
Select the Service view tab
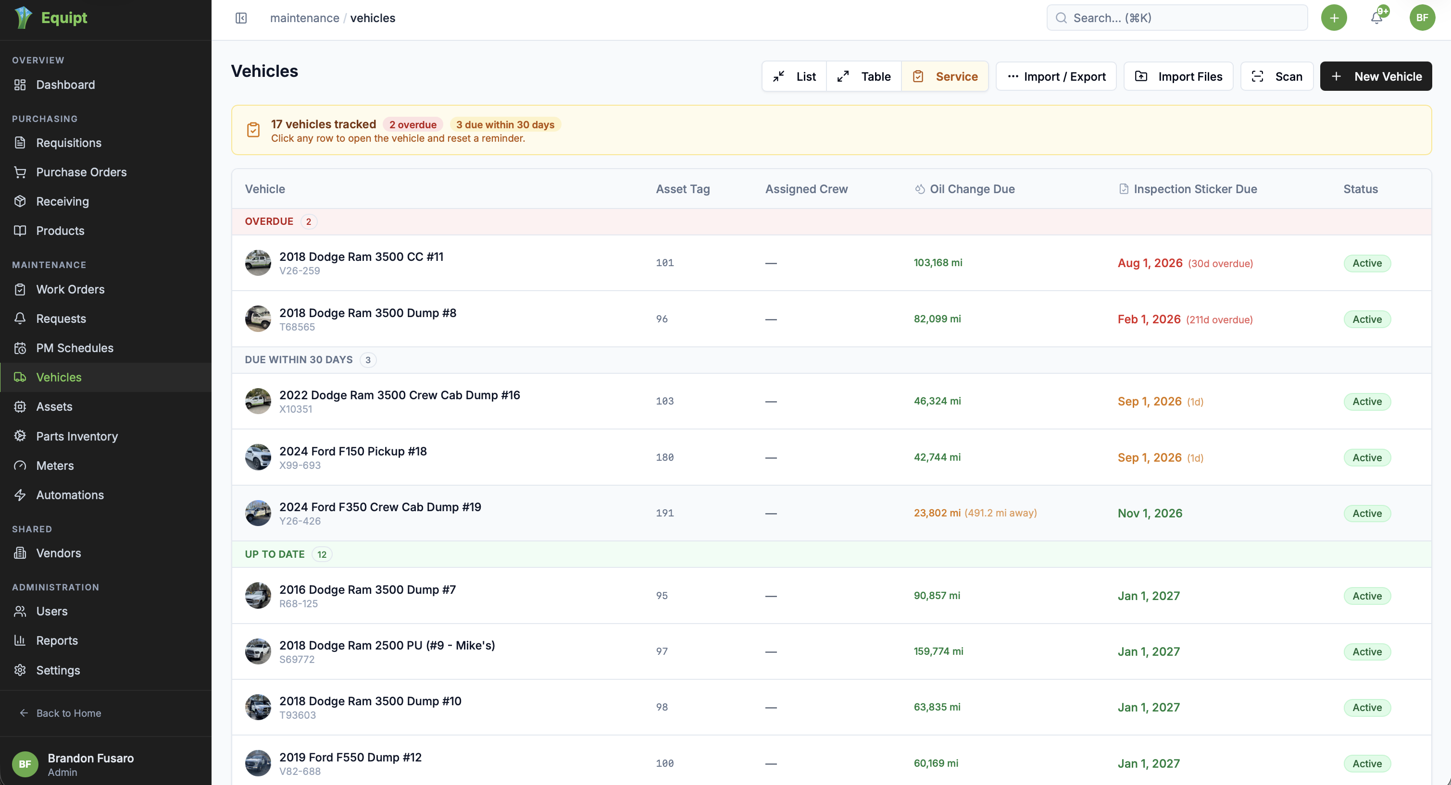tap(945, 76)
